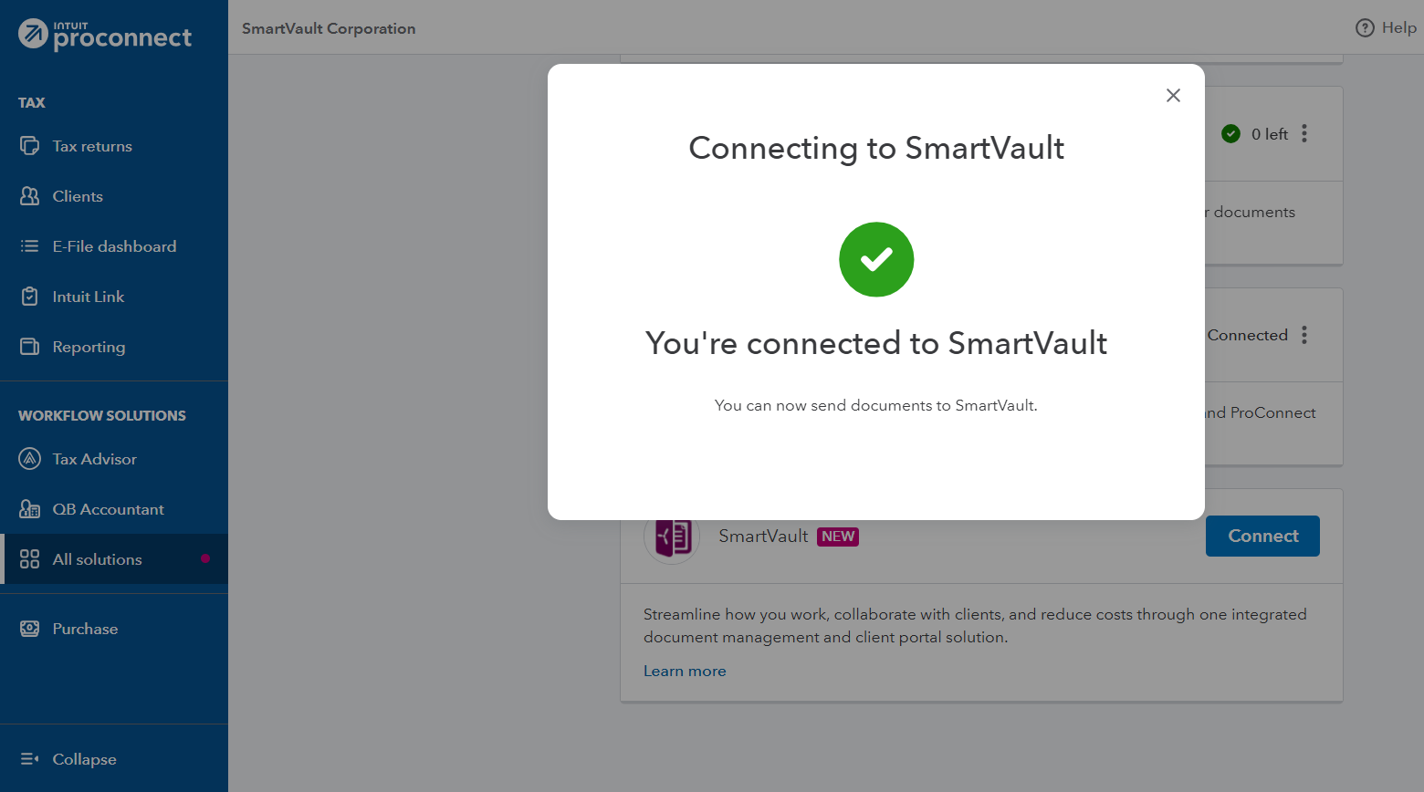This screenshot has height=792, width=1424.
Task: Open the three-dot menu beside Connected
Action: pyautogui.click(x=1304, y=335)
